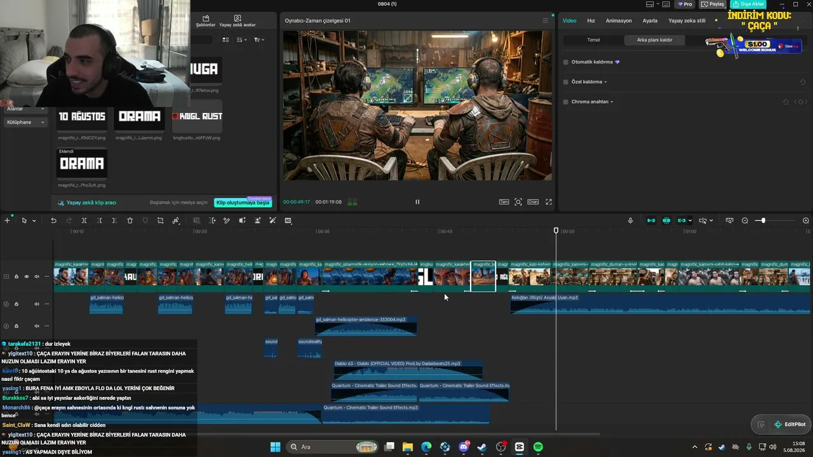Image resolution: width=813 pixels, height=457 pixels.
Task: Click the HD quality tool in timeline toolbar
Action: click(288, 221)
